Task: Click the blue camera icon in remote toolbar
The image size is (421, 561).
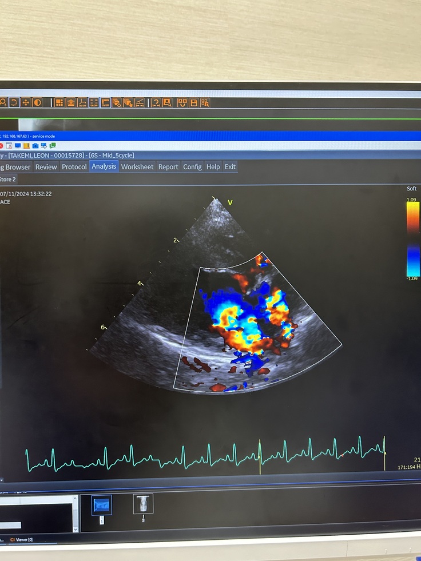Action: coord(35,146)
